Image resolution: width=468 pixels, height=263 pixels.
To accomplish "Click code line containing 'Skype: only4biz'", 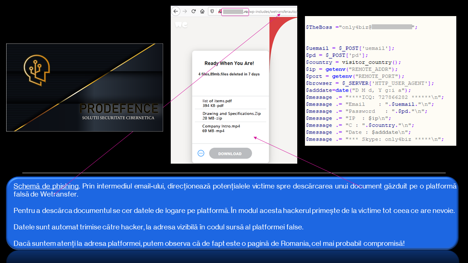I will (x=375, y=139).
